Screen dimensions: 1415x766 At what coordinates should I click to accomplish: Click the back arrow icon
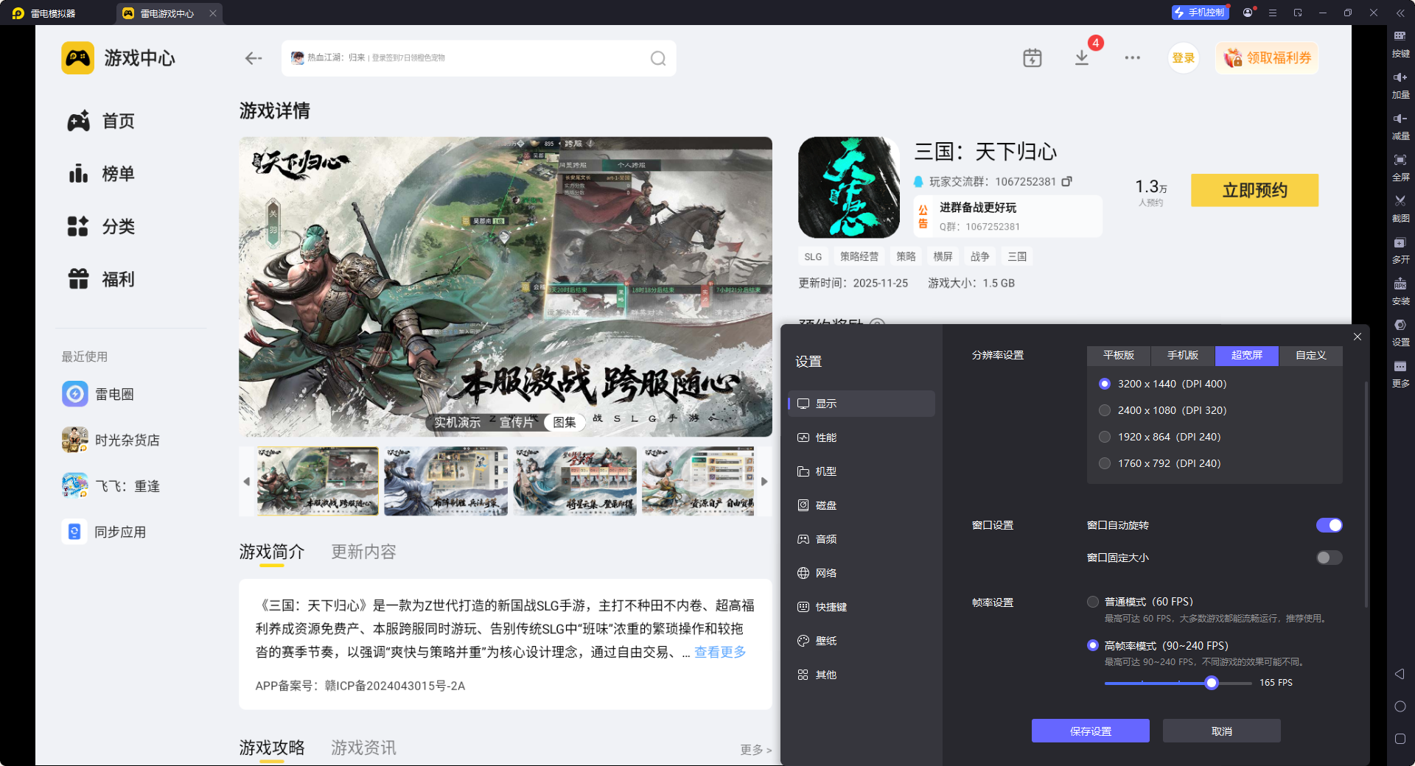pos(254,58)
